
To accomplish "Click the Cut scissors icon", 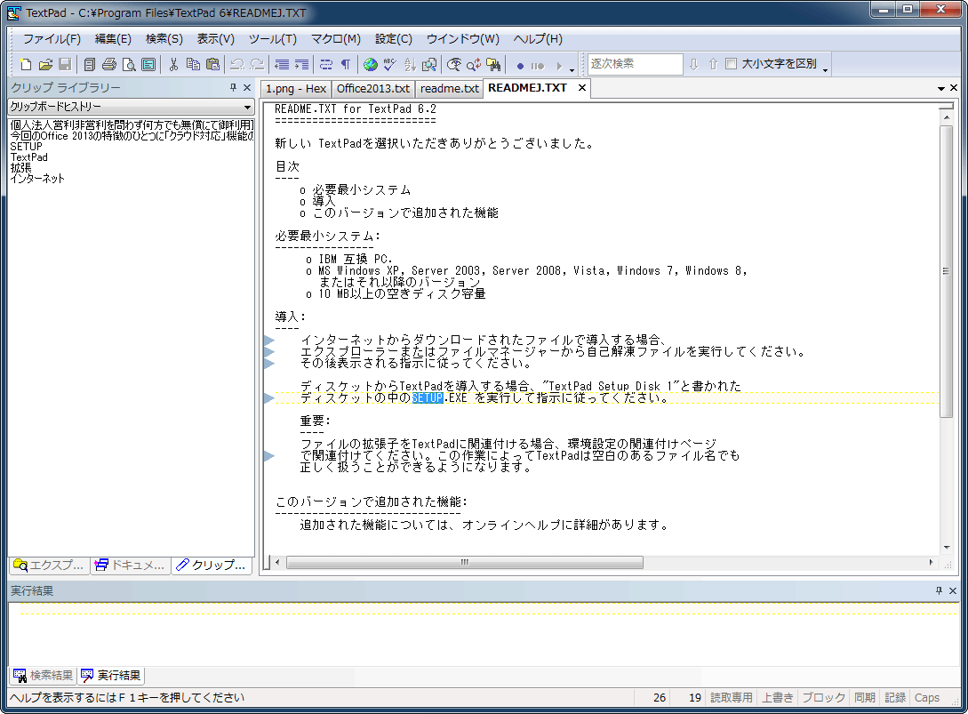I will [173, 64].
